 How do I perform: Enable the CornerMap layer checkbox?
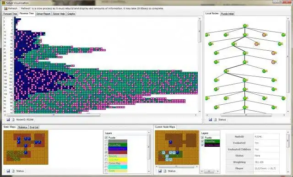106,163
